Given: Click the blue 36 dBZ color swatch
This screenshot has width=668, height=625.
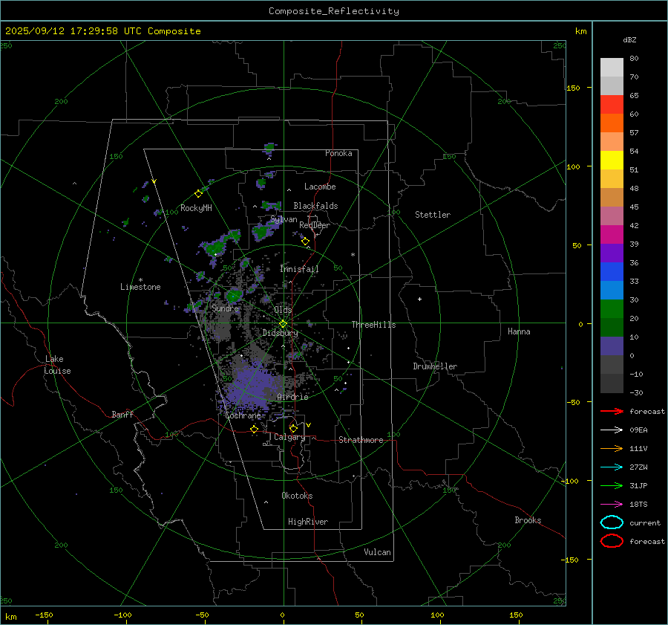Looking at the screenshot, I should point(612,272).
